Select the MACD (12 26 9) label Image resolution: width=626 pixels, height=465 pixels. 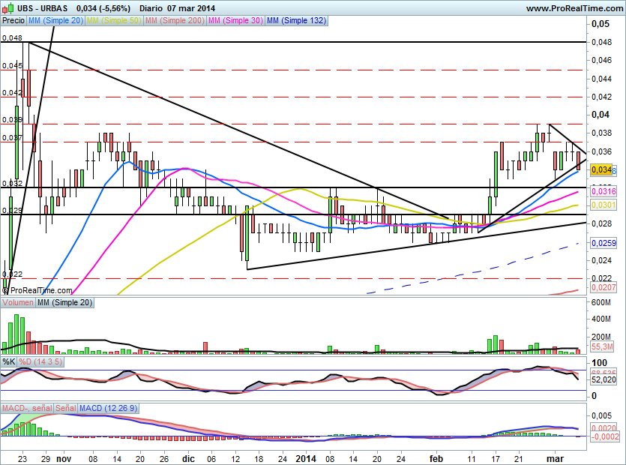click(108, 408)
